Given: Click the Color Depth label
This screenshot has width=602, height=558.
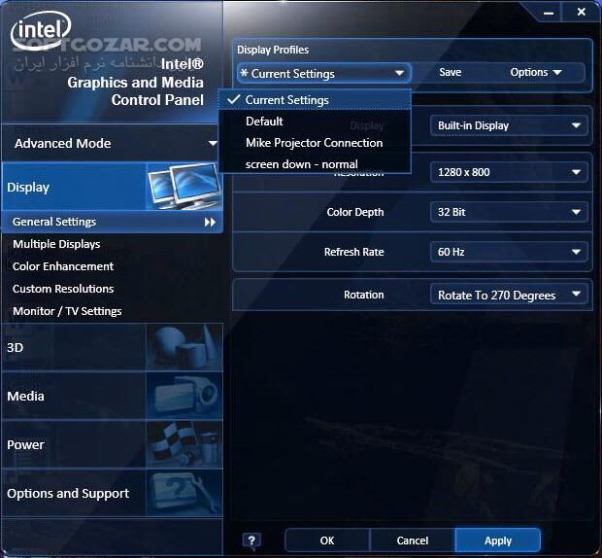Looking at the screenshot, I should click(x=355, y=212).
